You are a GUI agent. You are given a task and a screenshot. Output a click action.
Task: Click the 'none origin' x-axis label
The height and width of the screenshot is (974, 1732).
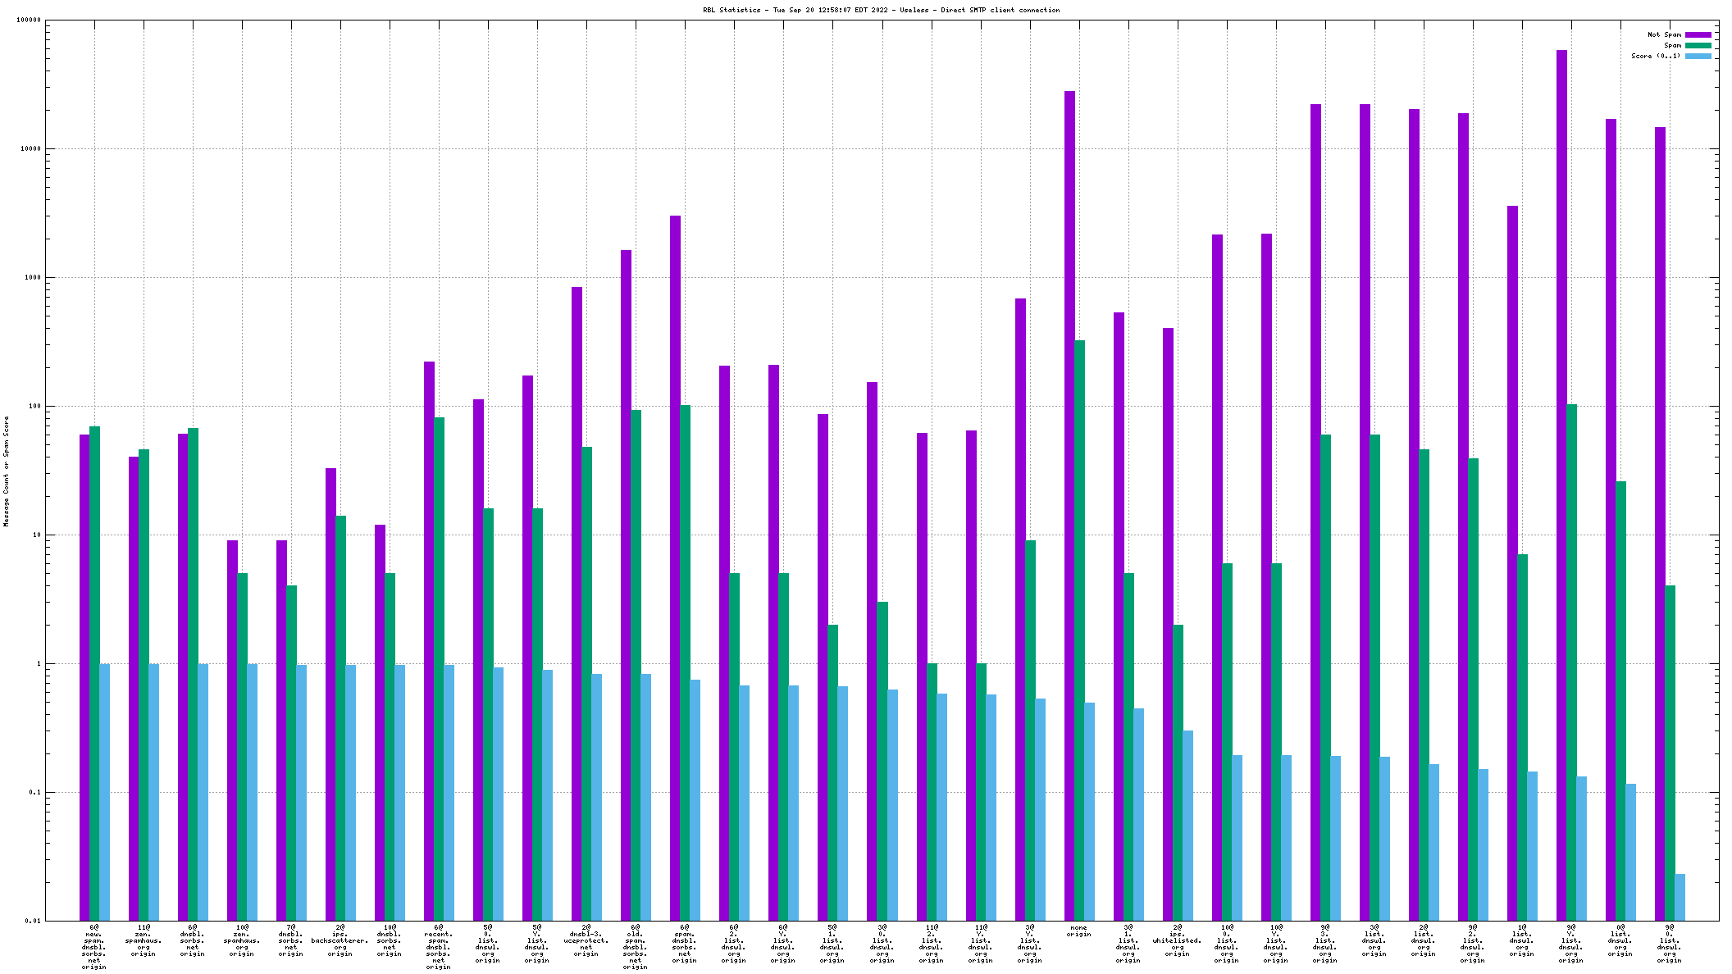(x=1078, y=931)
